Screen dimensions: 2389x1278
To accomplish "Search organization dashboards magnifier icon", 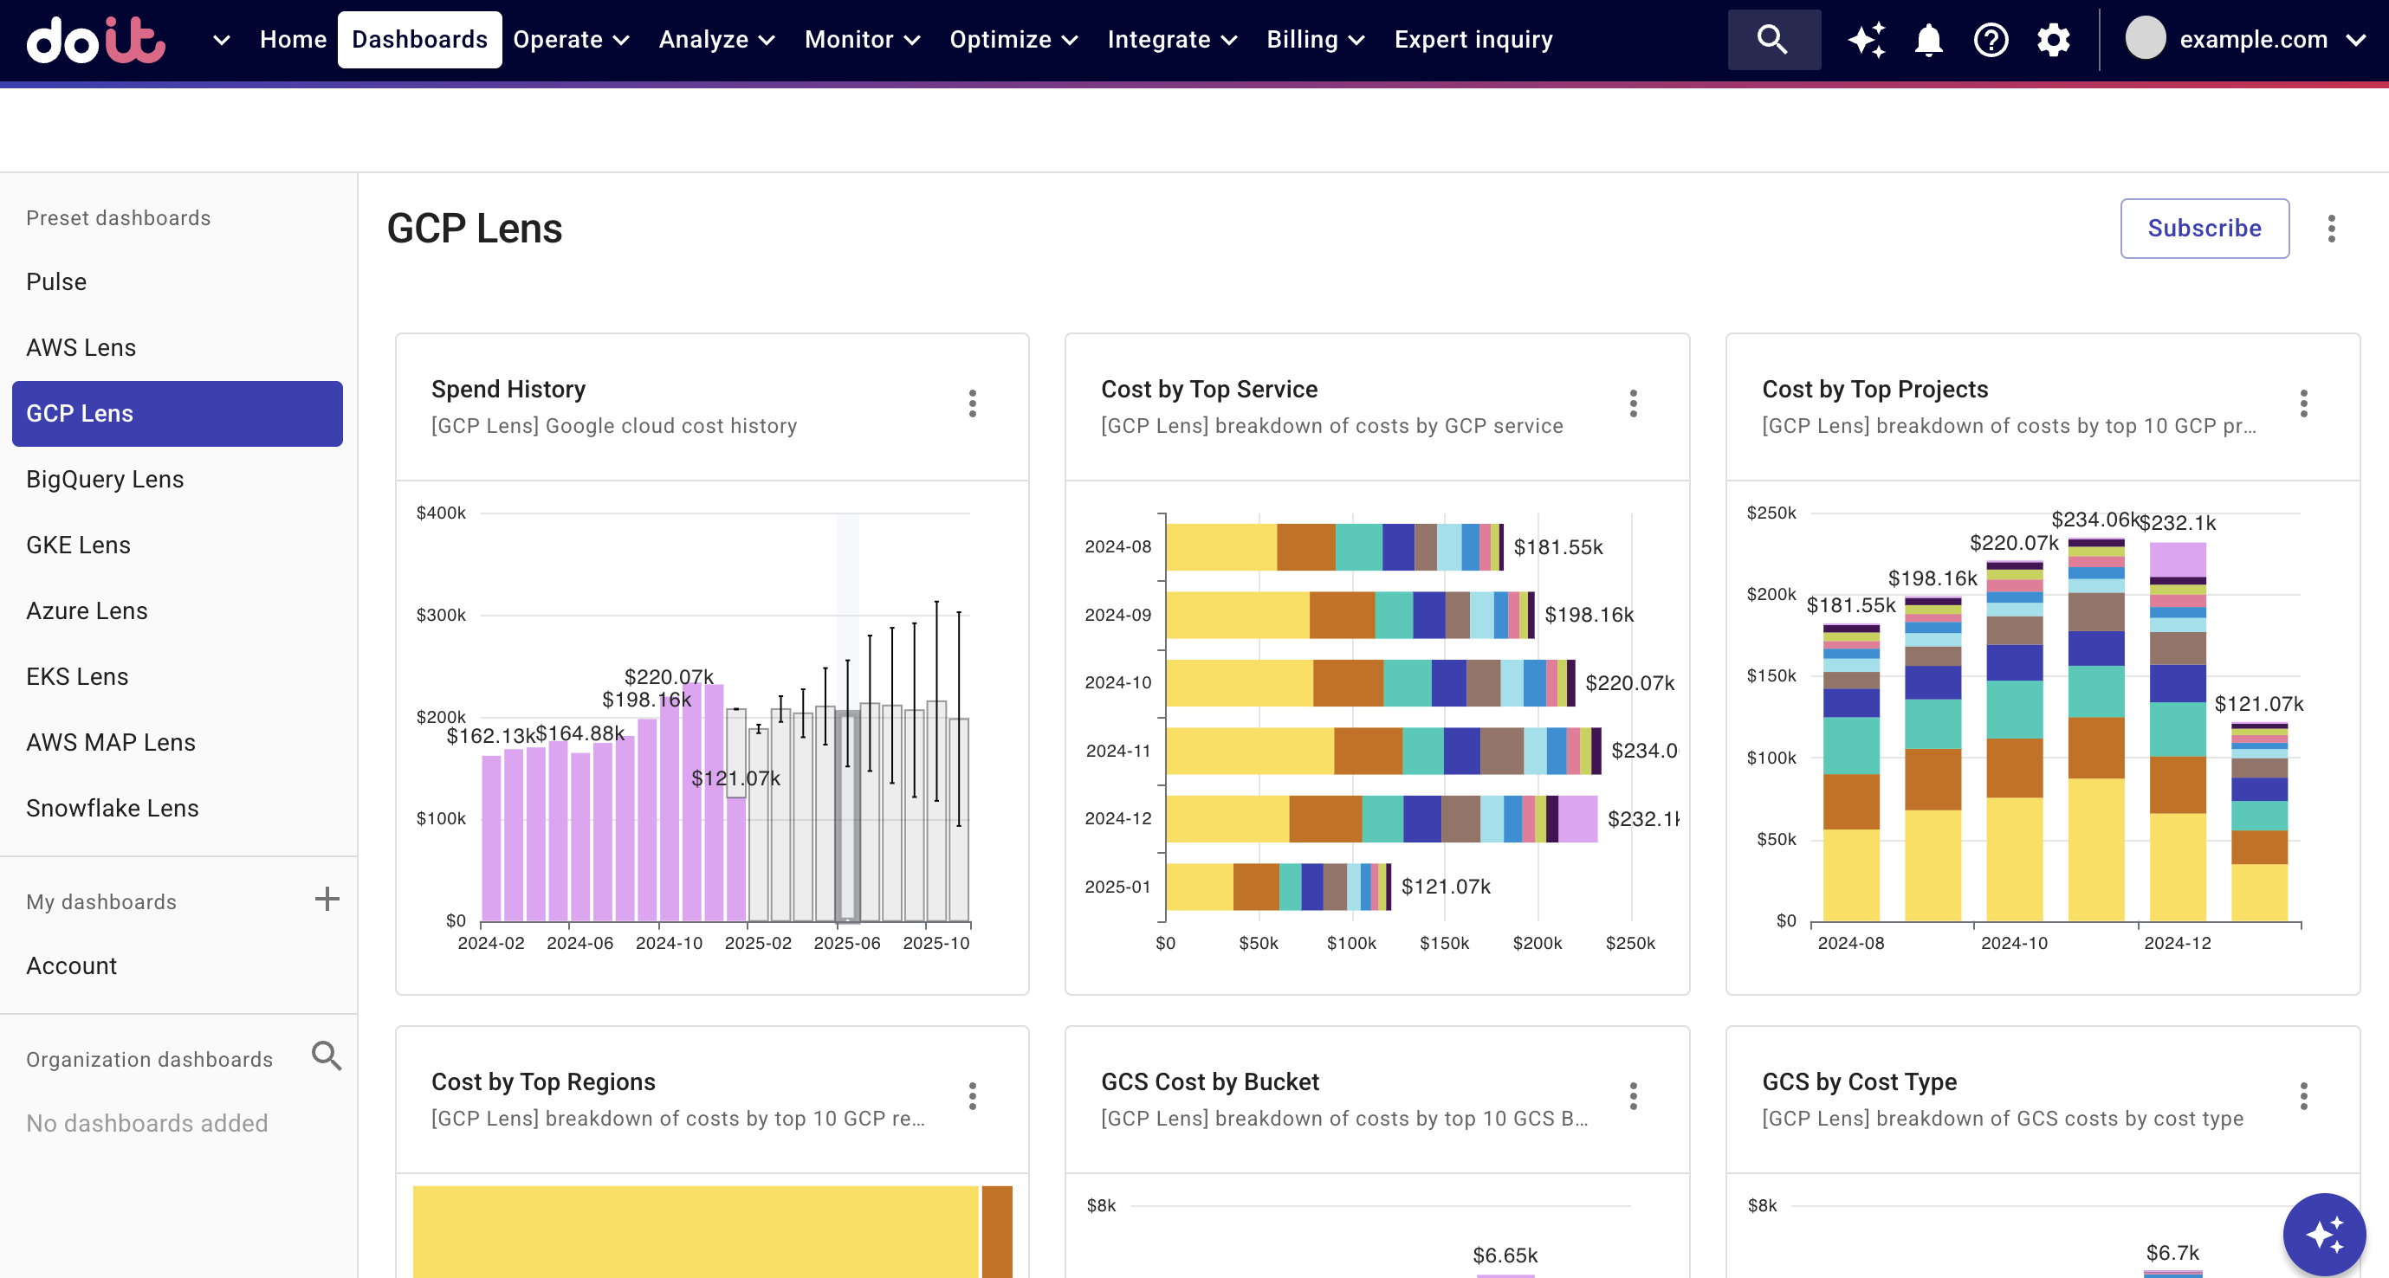I will pos(327,1056).
